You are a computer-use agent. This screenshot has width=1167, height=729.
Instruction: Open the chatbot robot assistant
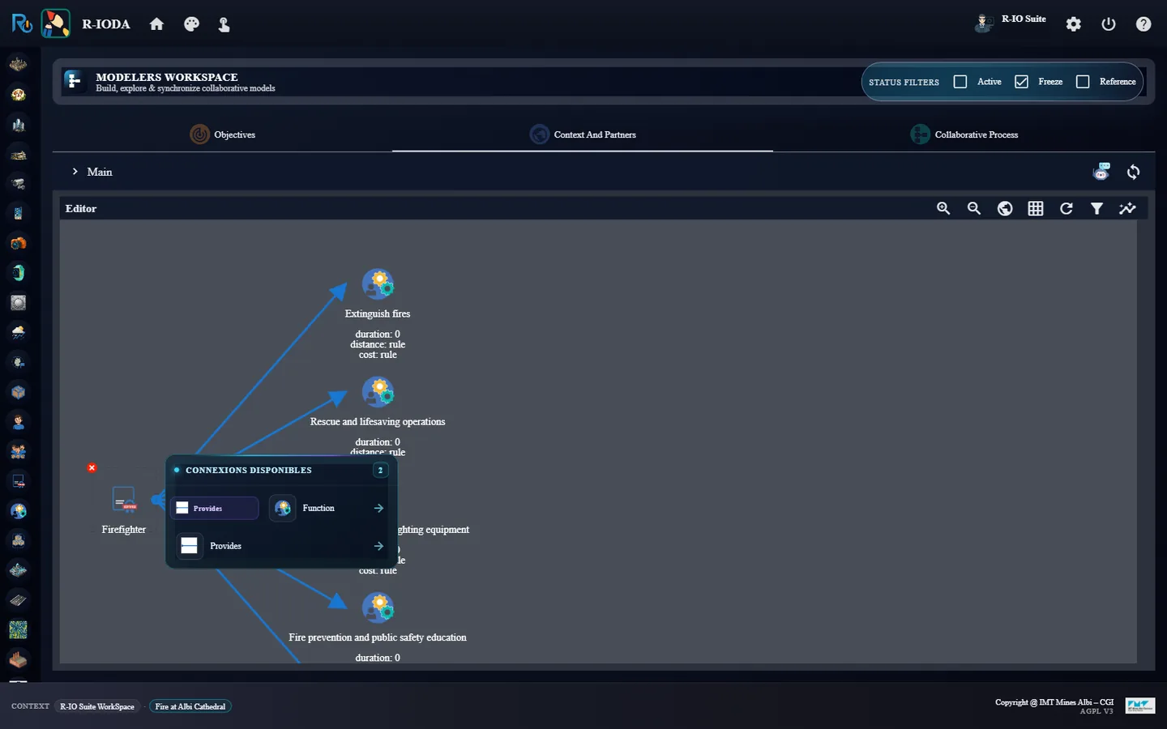tap(1101, 172)
